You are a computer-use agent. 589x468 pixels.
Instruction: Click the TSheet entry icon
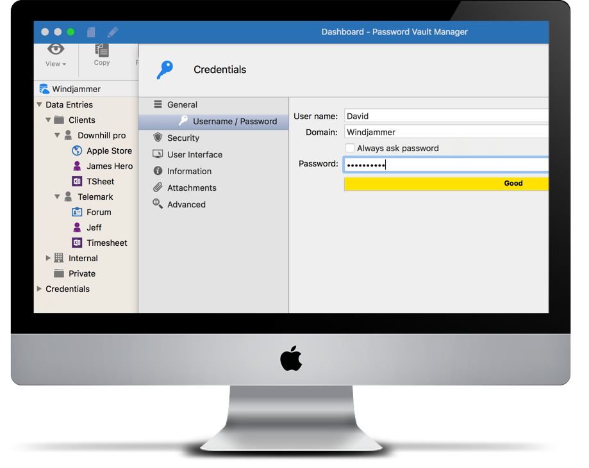[x=77, y=181]
